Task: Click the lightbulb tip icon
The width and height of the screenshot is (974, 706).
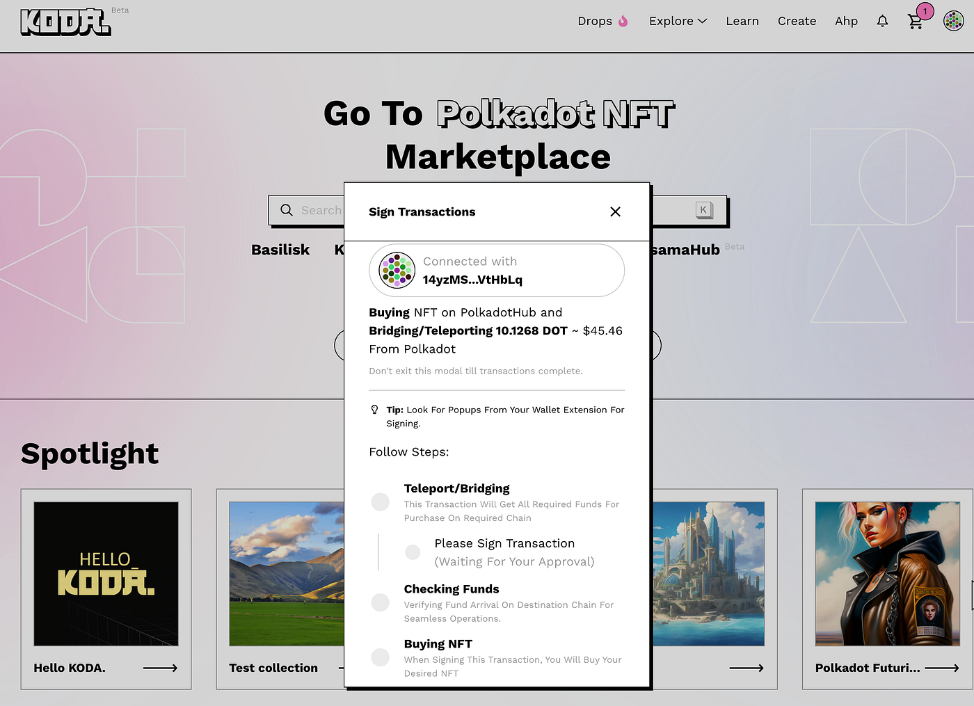Action: [x=374, y=410]
